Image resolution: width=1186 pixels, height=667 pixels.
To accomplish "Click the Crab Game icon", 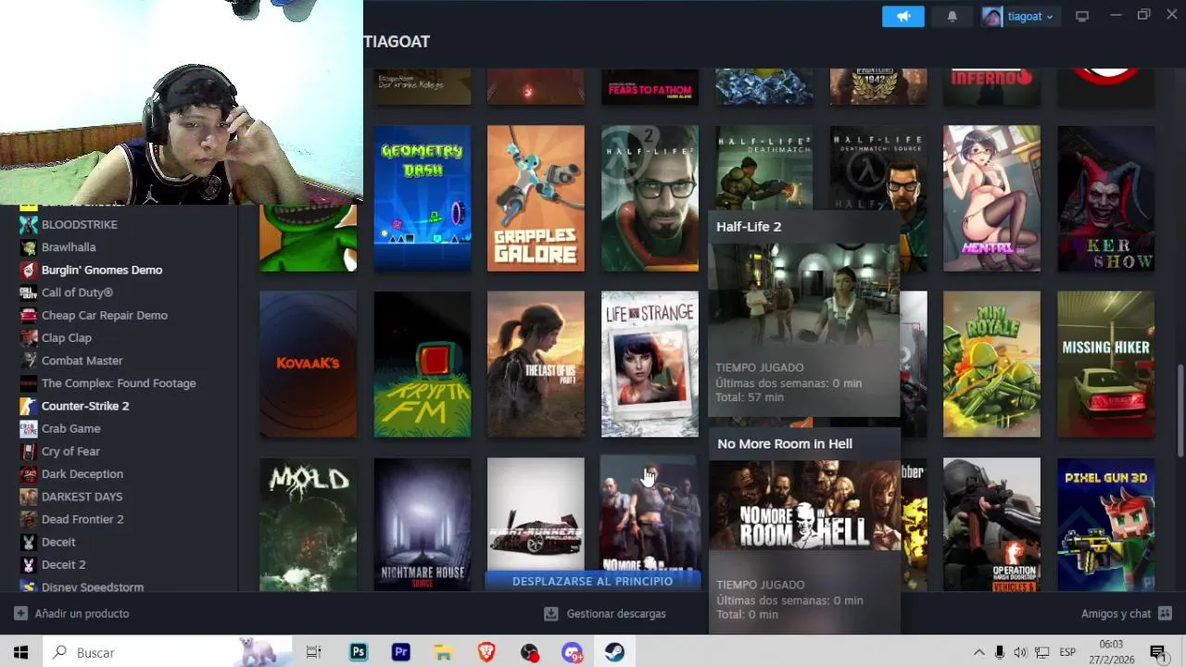I will click(28, 428).
